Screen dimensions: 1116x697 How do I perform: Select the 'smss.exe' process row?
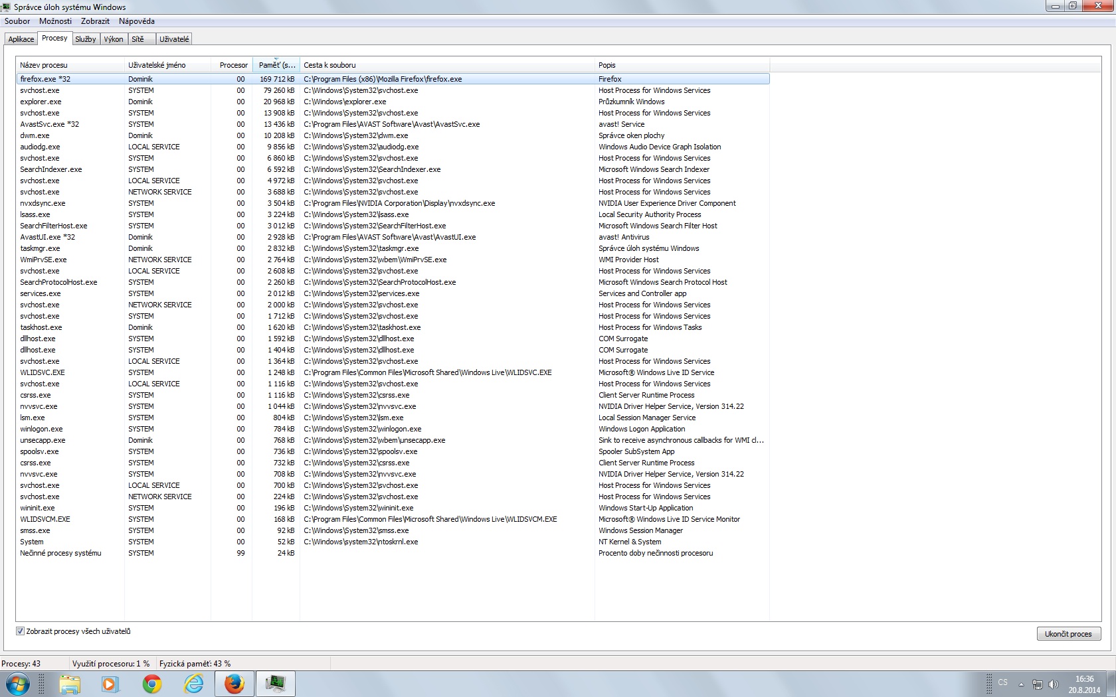(x=393, y=530)
